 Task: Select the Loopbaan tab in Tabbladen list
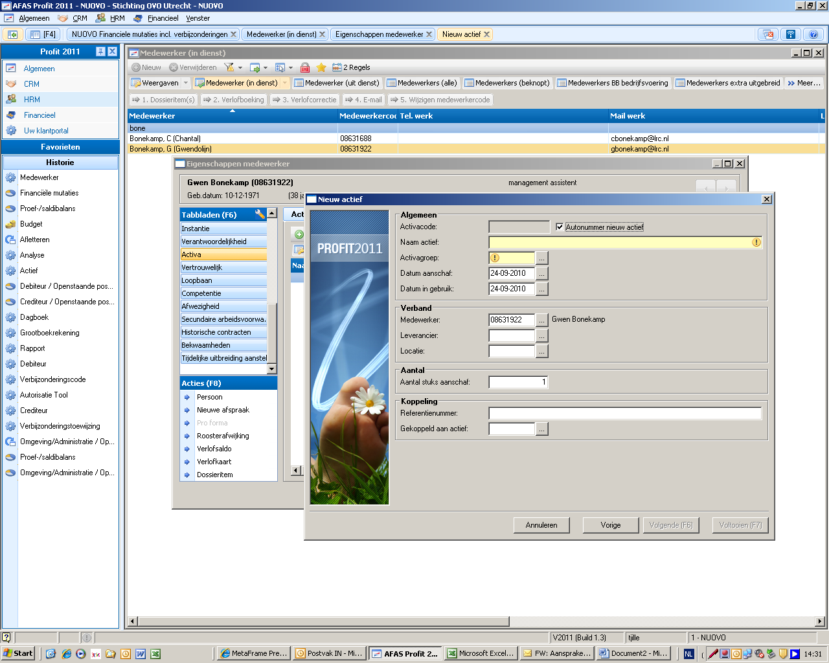tap(223, 280)
